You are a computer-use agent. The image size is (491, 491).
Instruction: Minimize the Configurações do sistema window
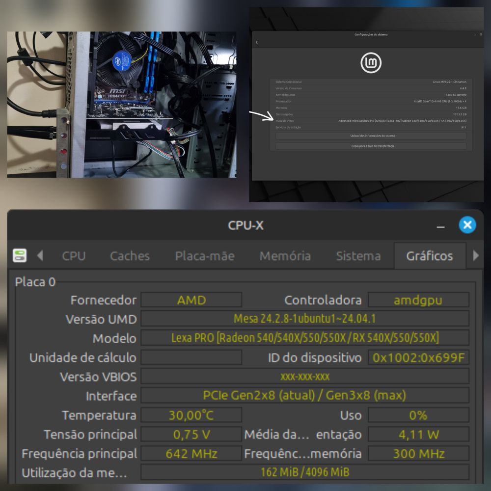(x=475, y=35)
